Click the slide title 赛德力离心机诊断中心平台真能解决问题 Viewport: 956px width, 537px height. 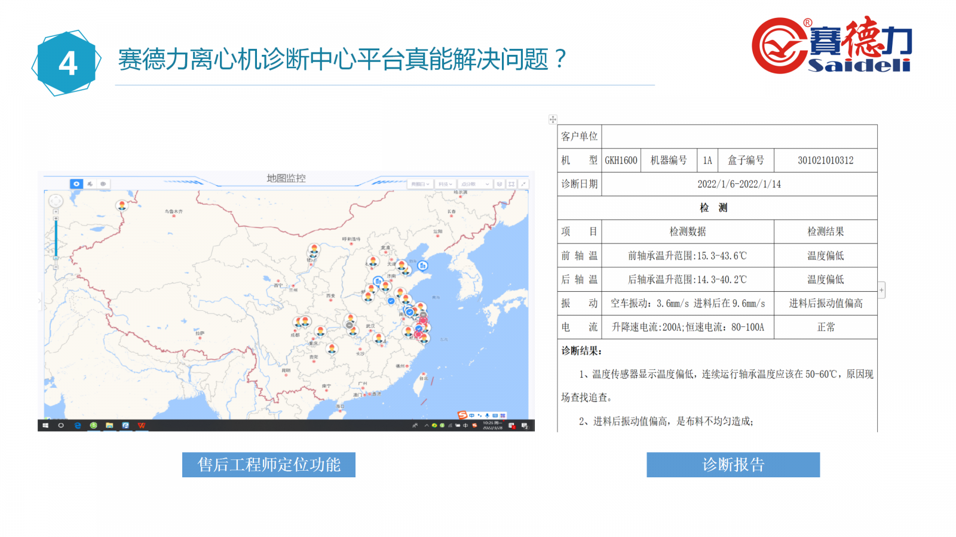pos(342,59)
